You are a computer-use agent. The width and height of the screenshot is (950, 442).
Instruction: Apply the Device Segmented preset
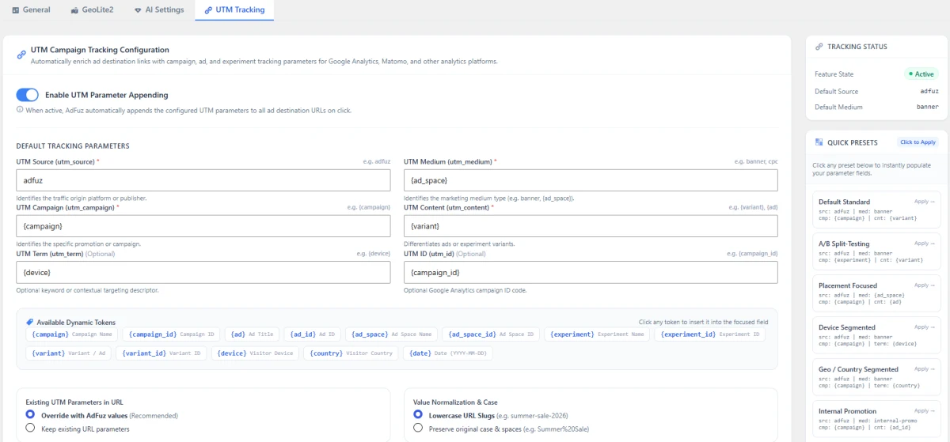coord(876,335)
